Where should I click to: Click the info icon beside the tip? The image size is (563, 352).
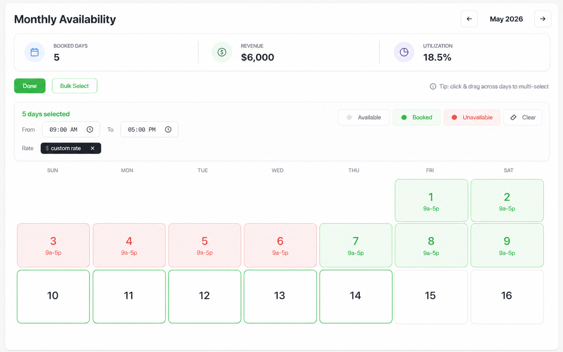click(x=433, y=87)
